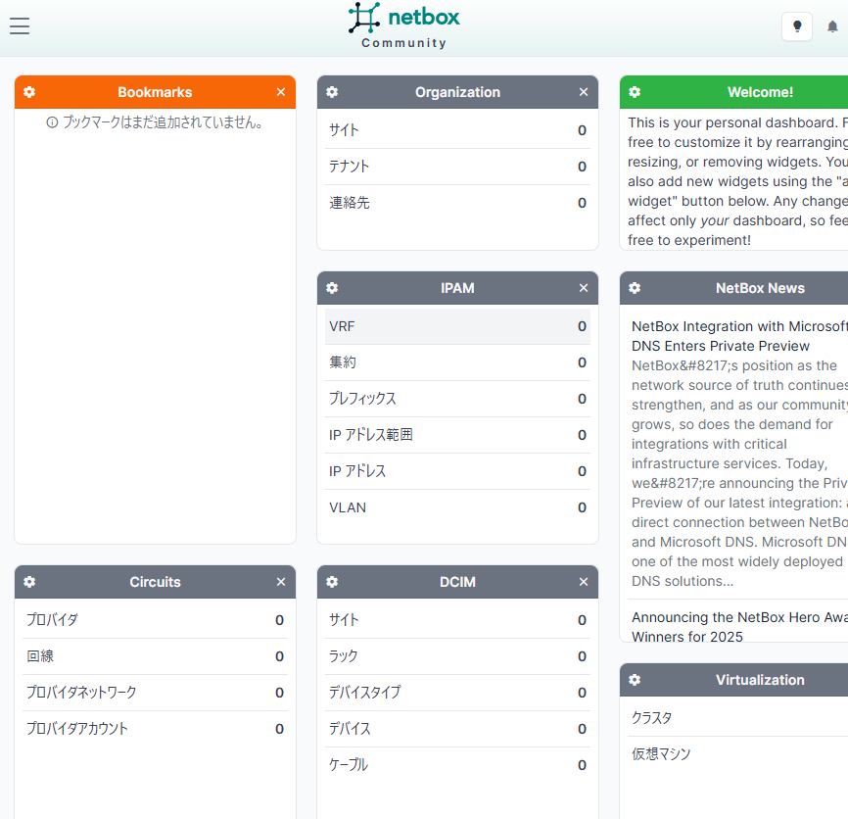Click the Organization widget header title
This screenshot has height=819, width=848.
[457, 92]
